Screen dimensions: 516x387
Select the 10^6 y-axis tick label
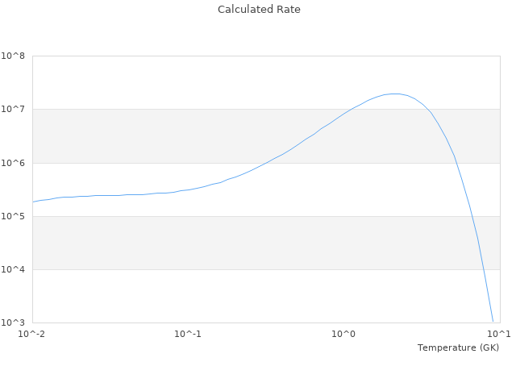(14, 163)
